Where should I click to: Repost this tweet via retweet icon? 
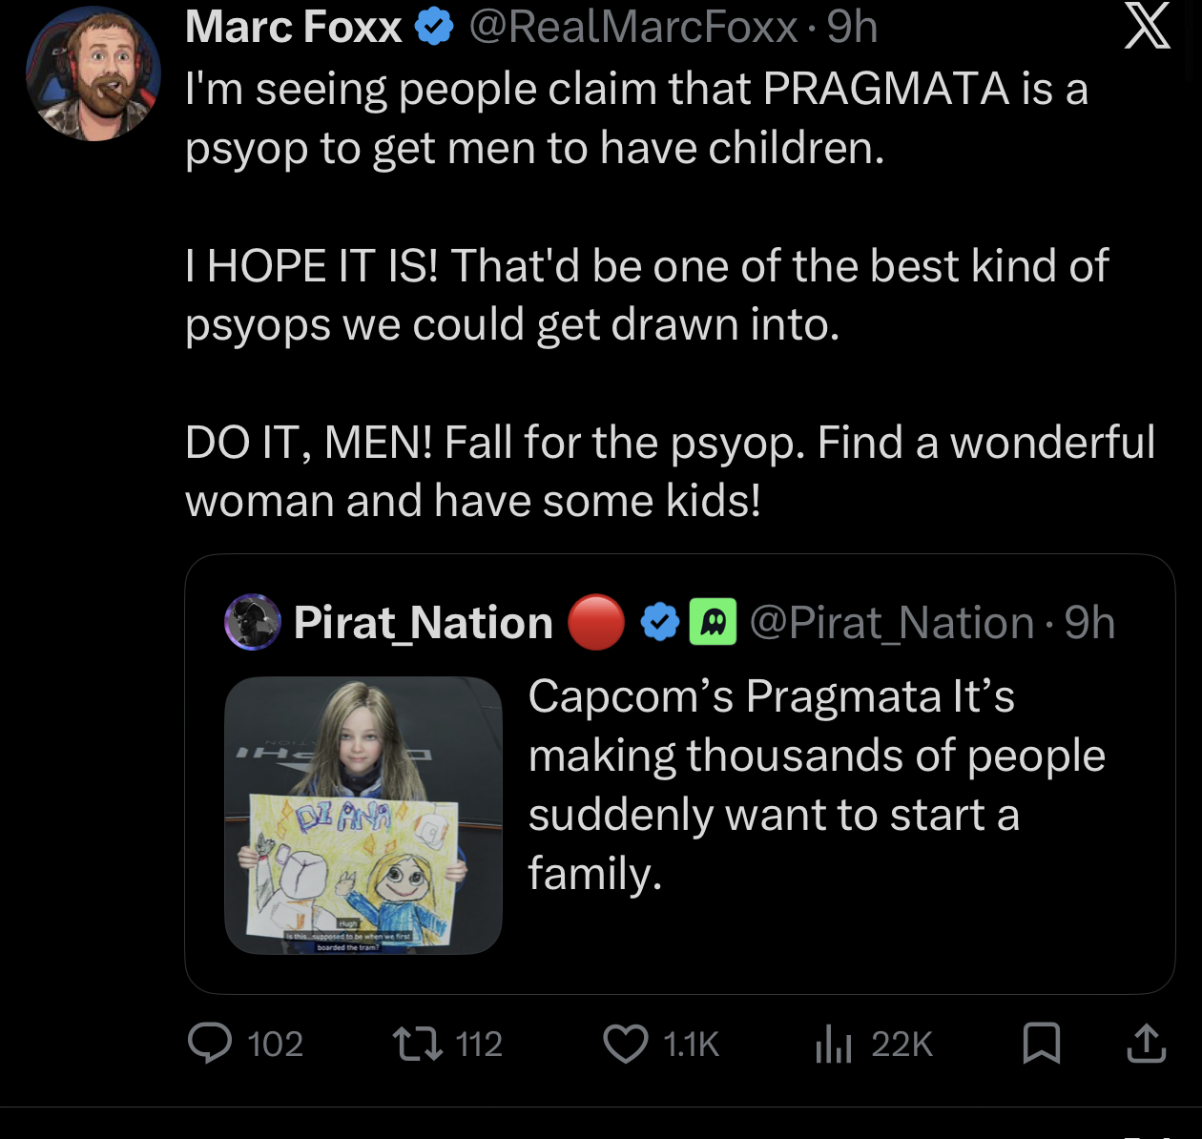tap(419, 1043)
